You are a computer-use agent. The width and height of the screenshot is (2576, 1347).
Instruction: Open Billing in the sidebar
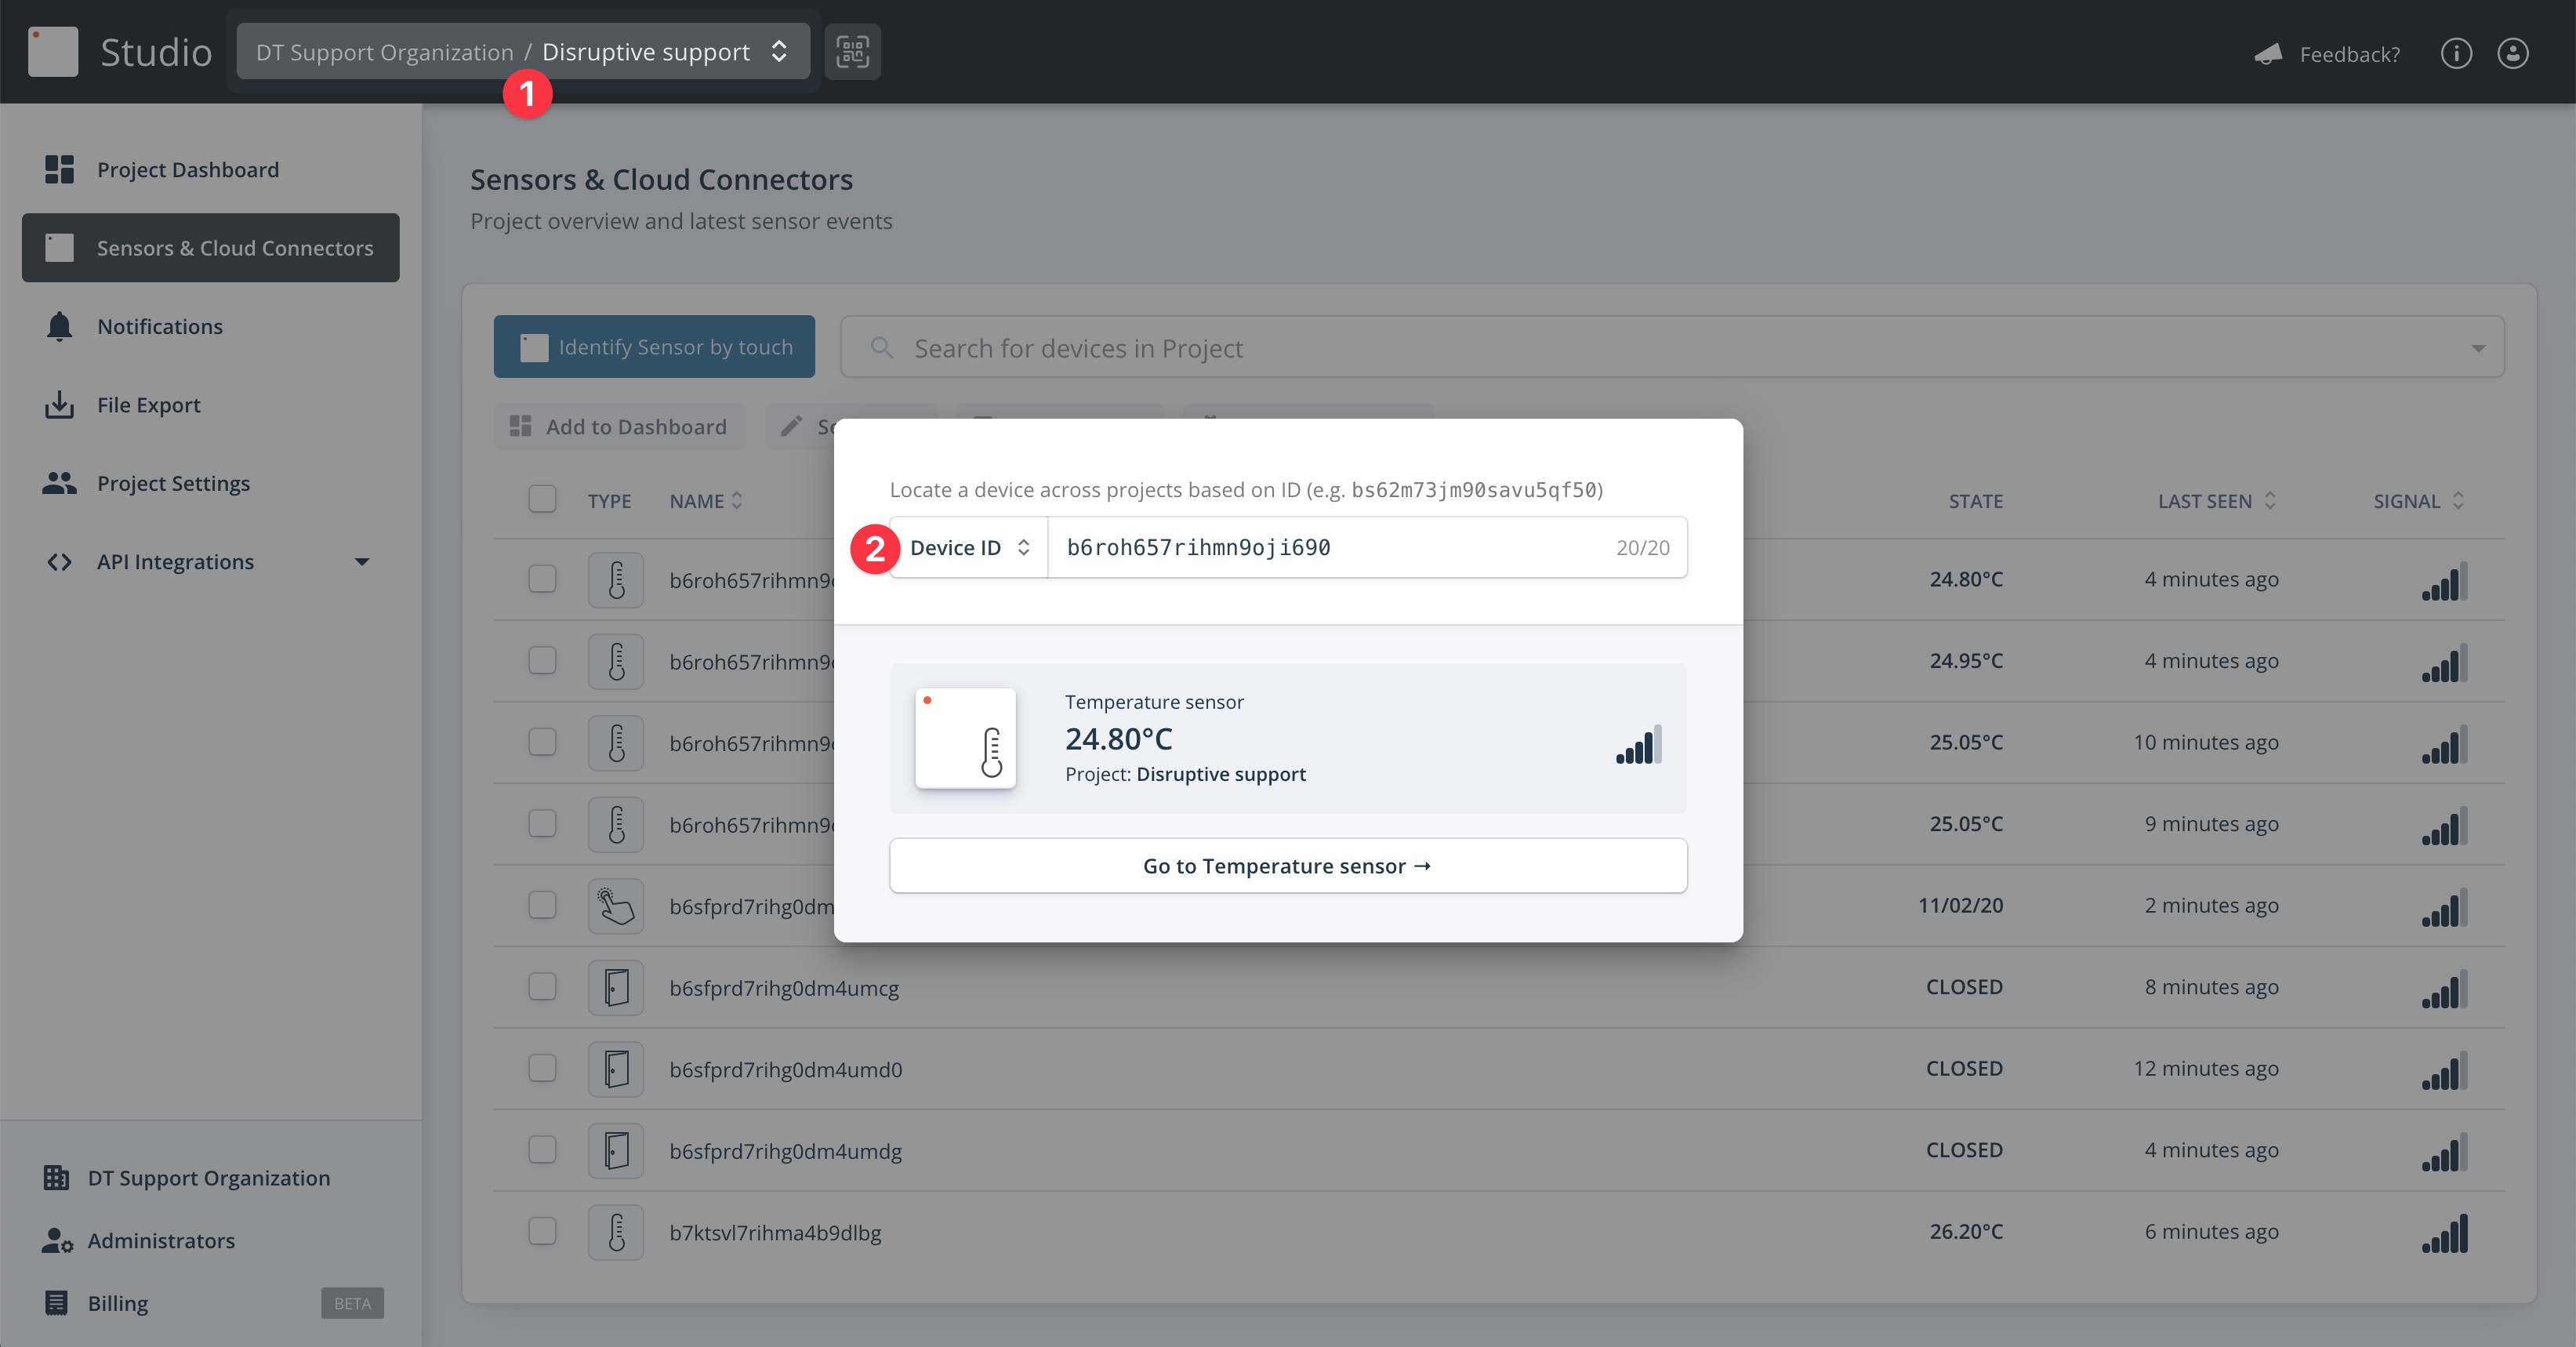tap(211, 1303)
